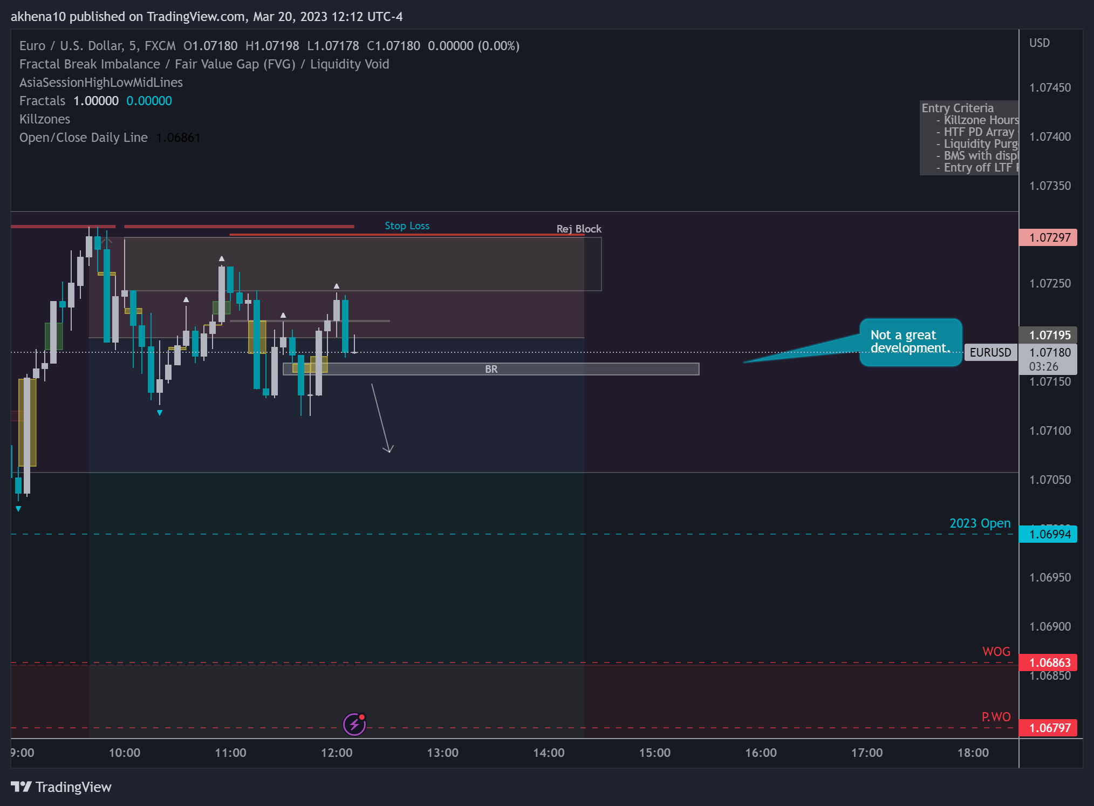Viewport: 1094px width, 806px height.
Task: Click the 'Not a great development.' callout
Action: click(x=910, y=342)
